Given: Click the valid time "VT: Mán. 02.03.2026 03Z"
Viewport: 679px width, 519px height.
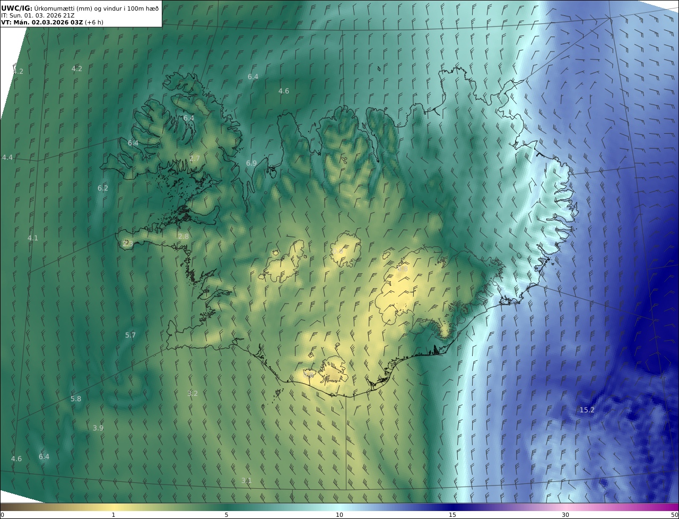Looking at the screenshot, I should click(42, 22).
